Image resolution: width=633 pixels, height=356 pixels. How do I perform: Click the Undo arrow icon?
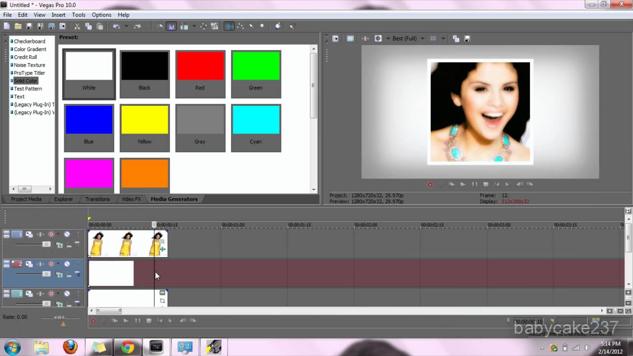[x=116, y=26]
